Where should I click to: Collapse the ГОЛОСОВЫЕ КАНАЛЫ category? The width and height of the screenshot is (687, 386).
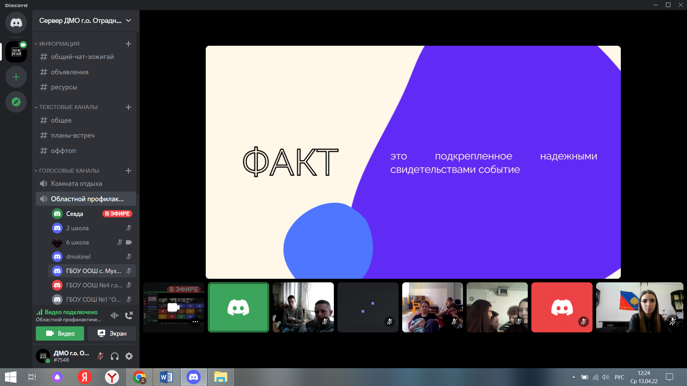click(x=69, y=171)
